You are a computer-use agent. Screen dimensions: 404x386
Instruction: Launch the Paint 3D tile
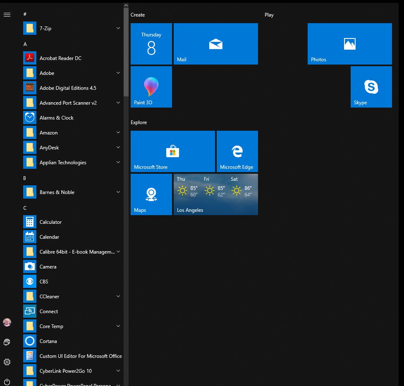pyautogui.click(x=151, y=87)
